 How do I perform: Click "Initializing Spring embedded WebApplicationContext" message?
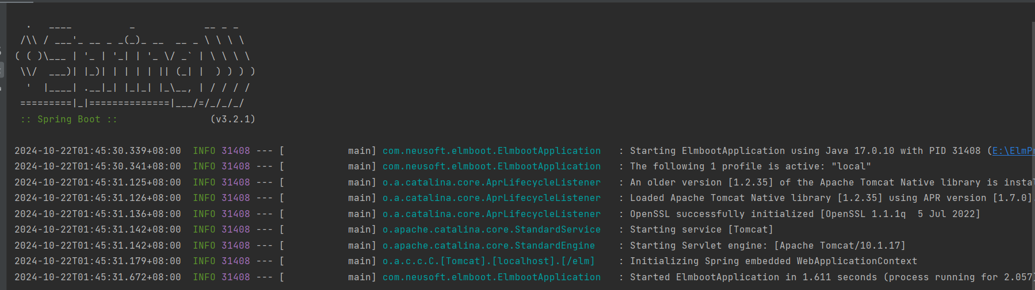coord(773,261)
